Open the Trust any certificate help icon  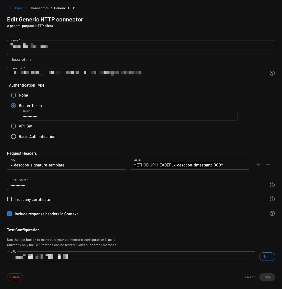click(x=272, y=199)
